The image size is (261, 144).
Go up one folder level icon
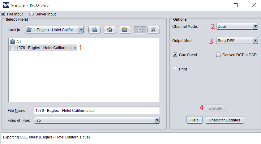pos(95,30)
